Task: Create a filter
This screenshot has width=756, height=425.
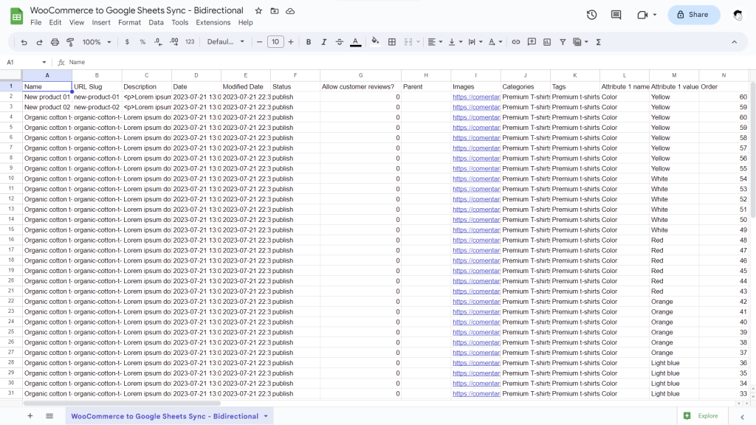Action: coord(562,42)
